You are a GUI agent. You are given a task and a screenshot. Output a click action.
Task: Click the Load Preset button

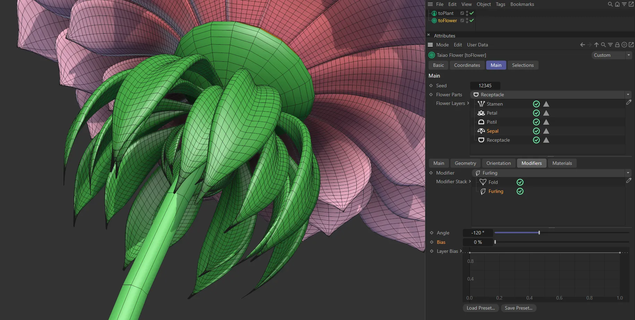(x=481, y=308)
